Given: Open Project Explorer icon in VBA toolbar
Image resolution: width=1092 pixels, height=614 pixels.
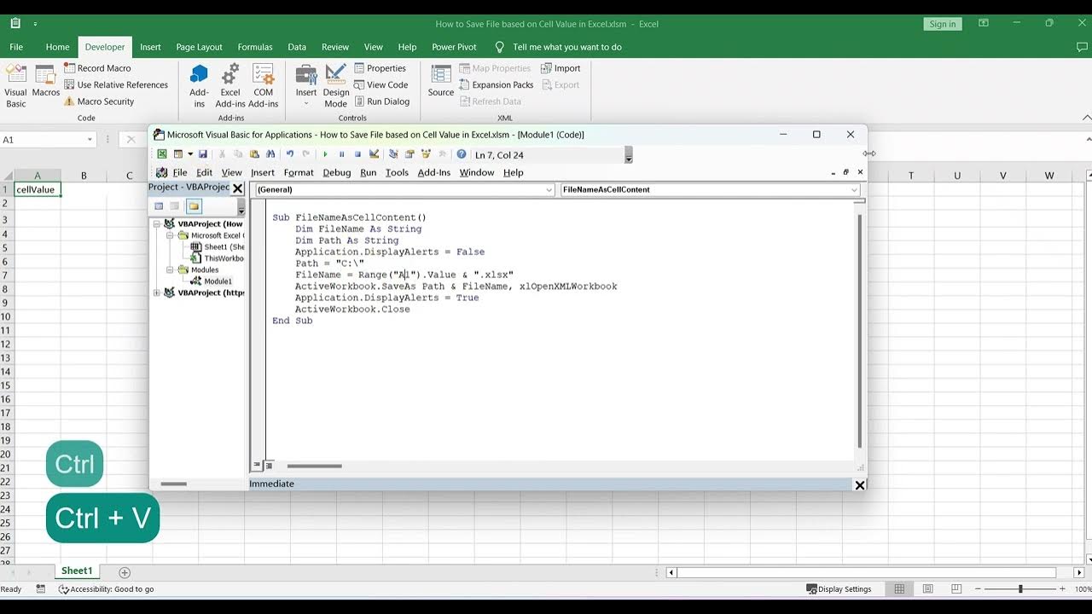Looking at the screenshot, I should tap(393, 154).
